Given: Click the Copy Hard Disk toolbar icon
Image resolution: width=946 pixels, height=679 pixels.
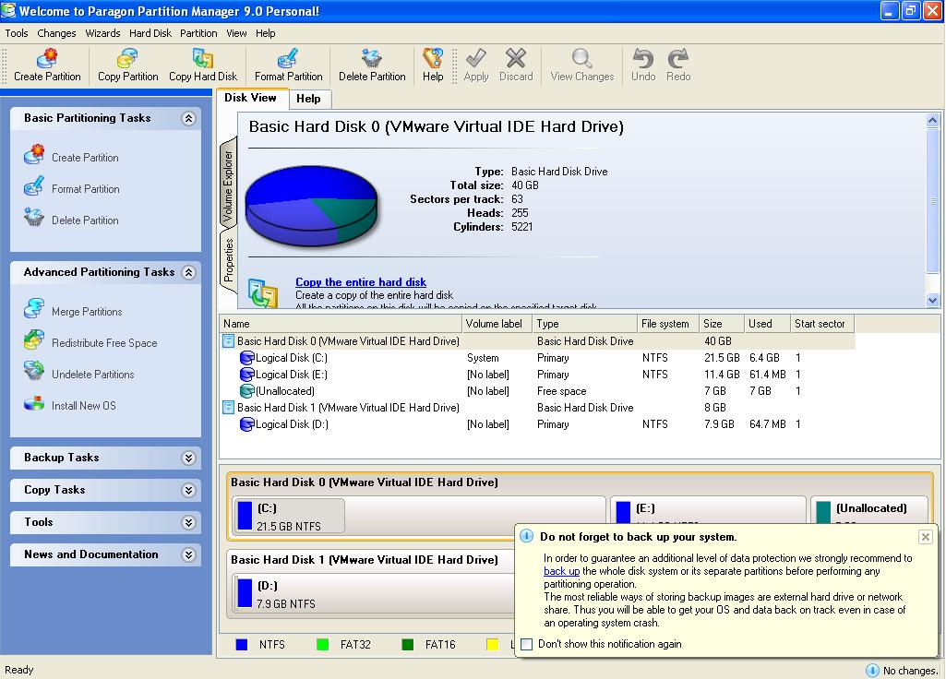Looking at the screenshot, I should [x=203, y=58].
